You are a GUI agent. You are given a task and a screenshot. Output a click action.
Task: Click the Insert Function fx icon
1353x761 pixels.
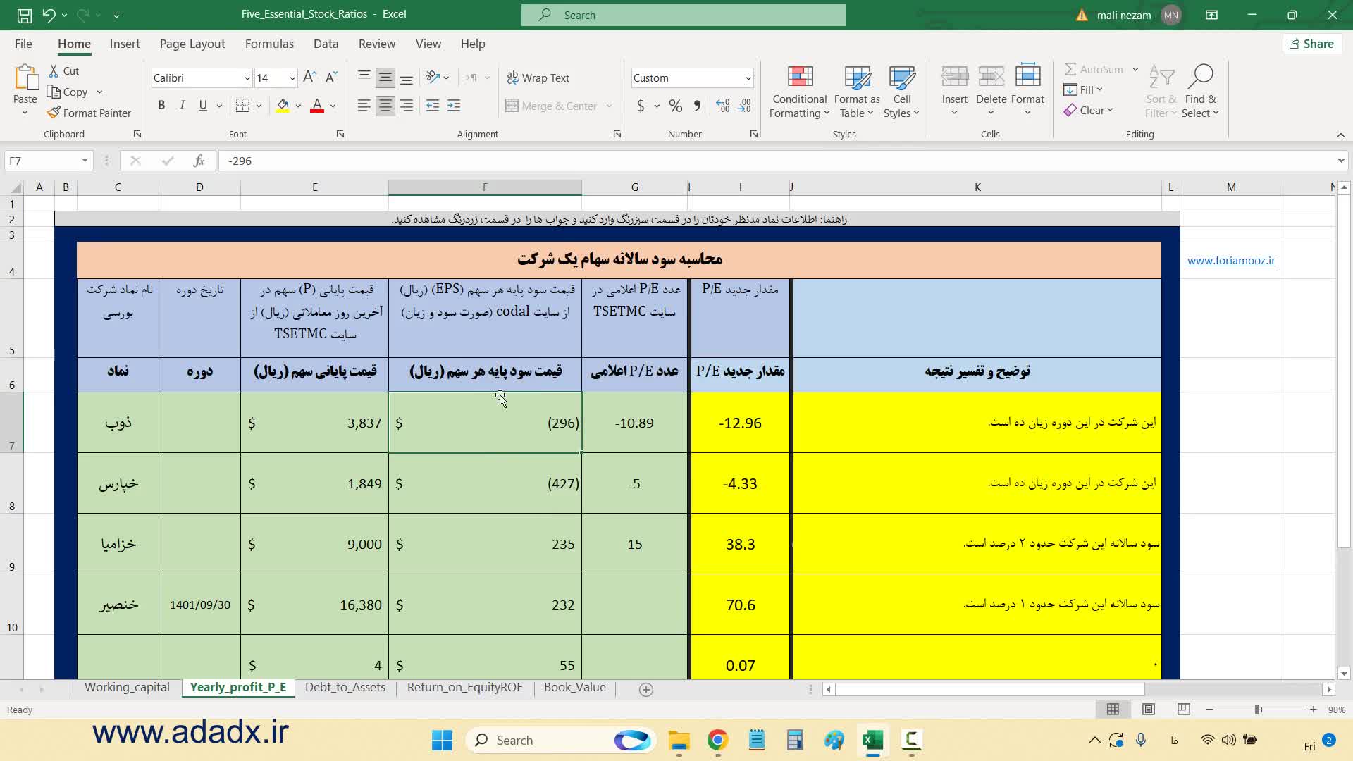[199, 161]
